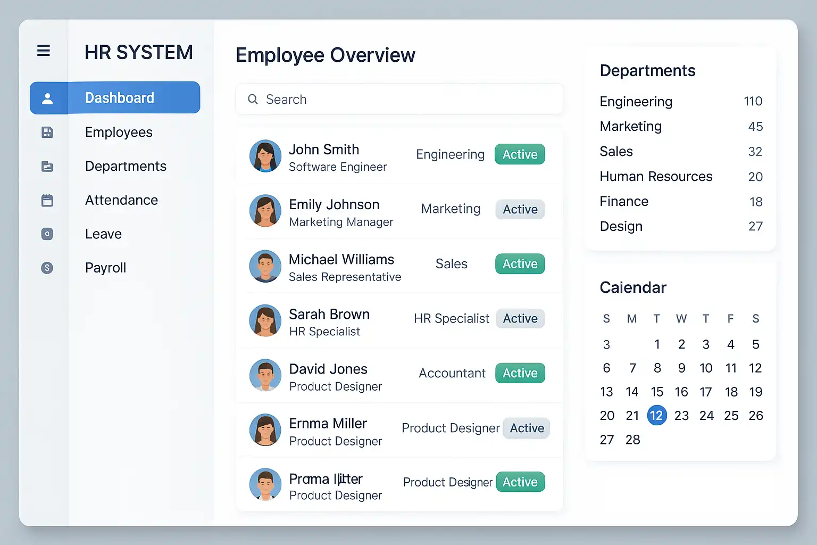Select Engineering in Departments list

click(x=636, y=102)
